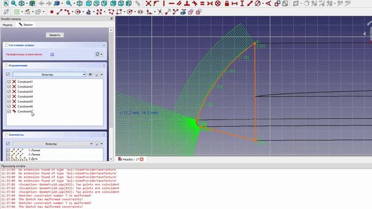The height and width of the screenshot is (209, 372).
Task: Uncheck the Constraint1 checkbox
Action: 9,81
